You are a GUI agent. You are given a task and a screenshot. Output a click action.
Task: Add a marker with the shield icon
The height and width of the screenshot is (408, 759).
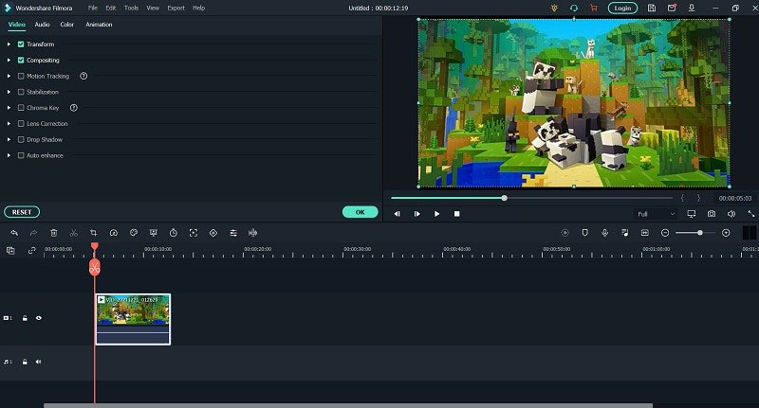(584, 233)
